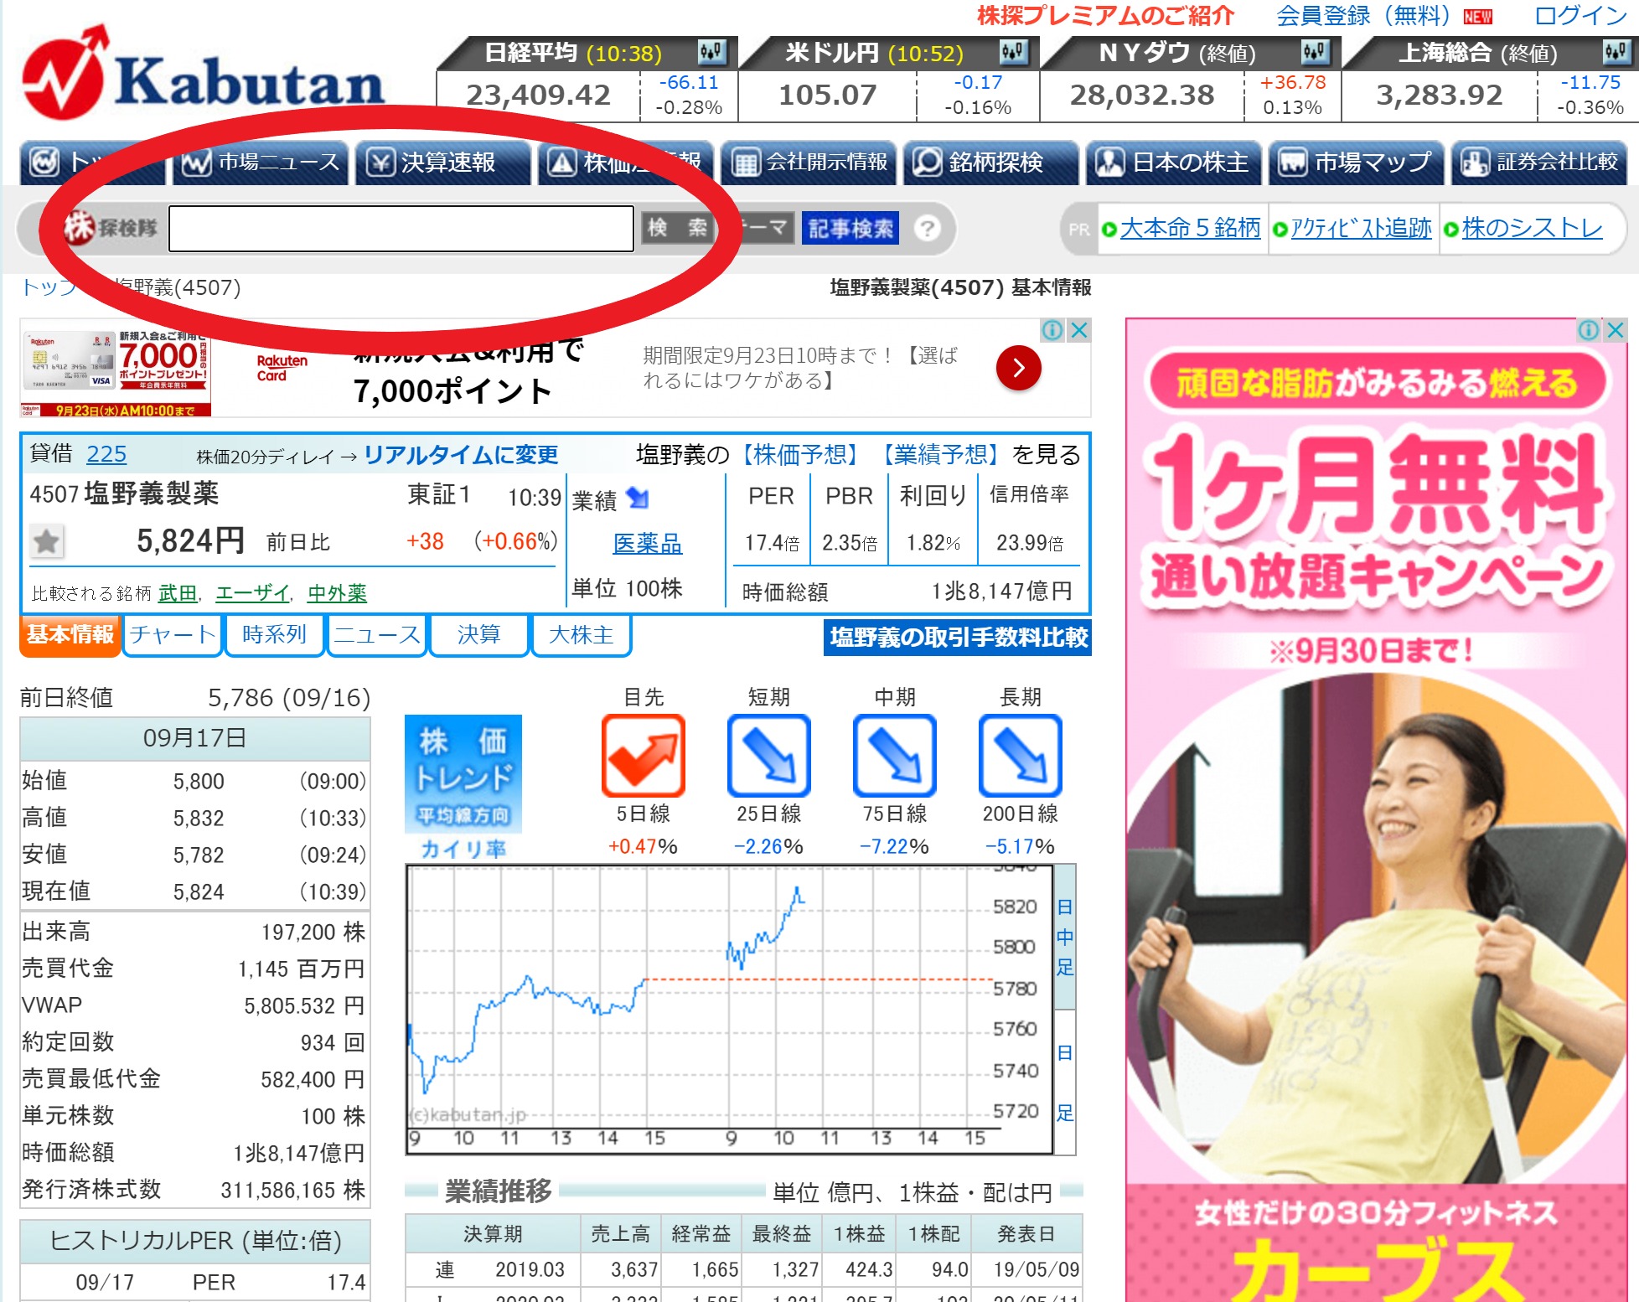Screen dimensions: 1639x1302
Task: Switch to 時系列 tab
Action: (275, 635)
